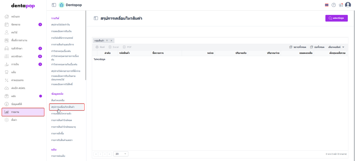
Task: Open รายละเอียดการรับเงิน report
Action: [x=61, y=31]
